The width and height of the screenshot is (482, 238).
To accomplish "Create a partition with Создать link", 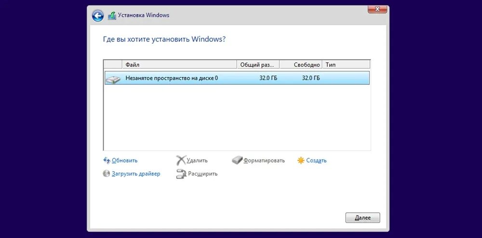I will (316, 161).
